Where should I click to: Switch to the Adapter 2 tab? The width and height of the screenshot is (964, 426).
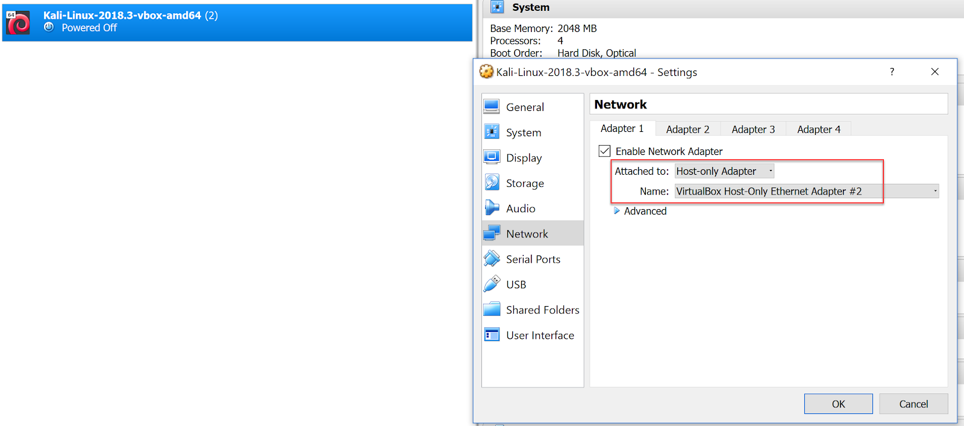(687, 129)
